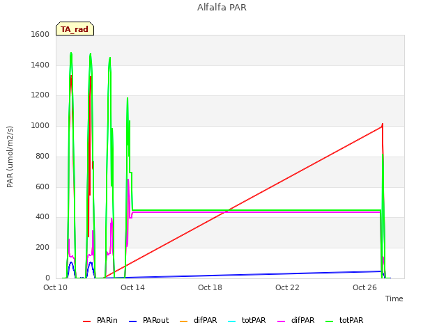Click the Oct 22 x-axis label
Viewport: 446px width, 334px height.
pyautogui.click(x=287, y=287)
